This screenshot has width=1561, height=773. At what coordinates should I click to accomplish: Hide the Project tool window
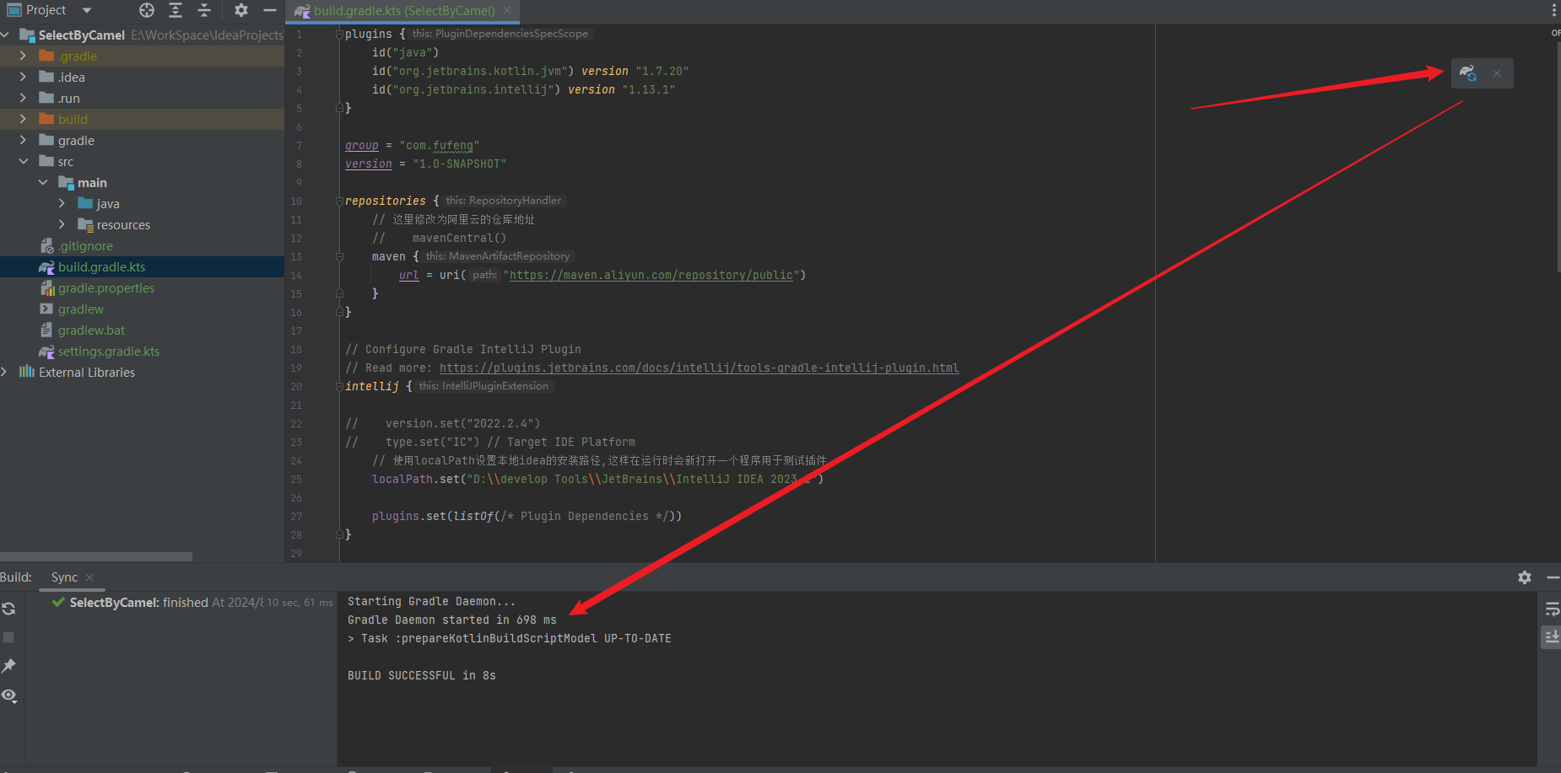[x=270, y=10]
